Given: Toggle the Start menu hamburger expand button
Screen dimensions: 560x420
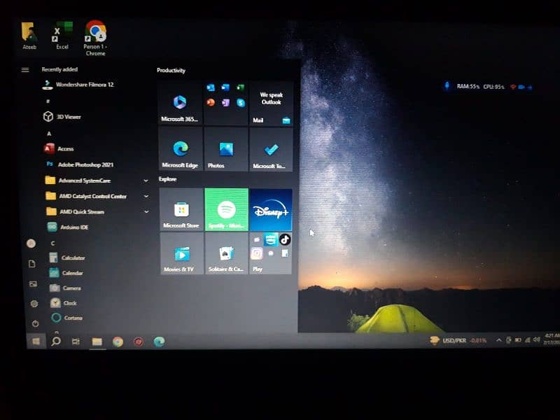Looking at the screenshot, I should click(25, 70).
